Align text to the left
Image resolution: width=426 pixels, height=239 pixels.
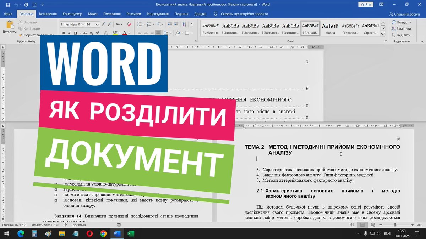(140, 33)
